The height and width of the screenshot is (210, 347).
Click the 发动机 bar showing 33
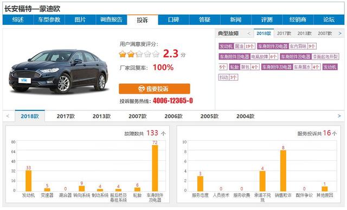[x=28, y=181]
